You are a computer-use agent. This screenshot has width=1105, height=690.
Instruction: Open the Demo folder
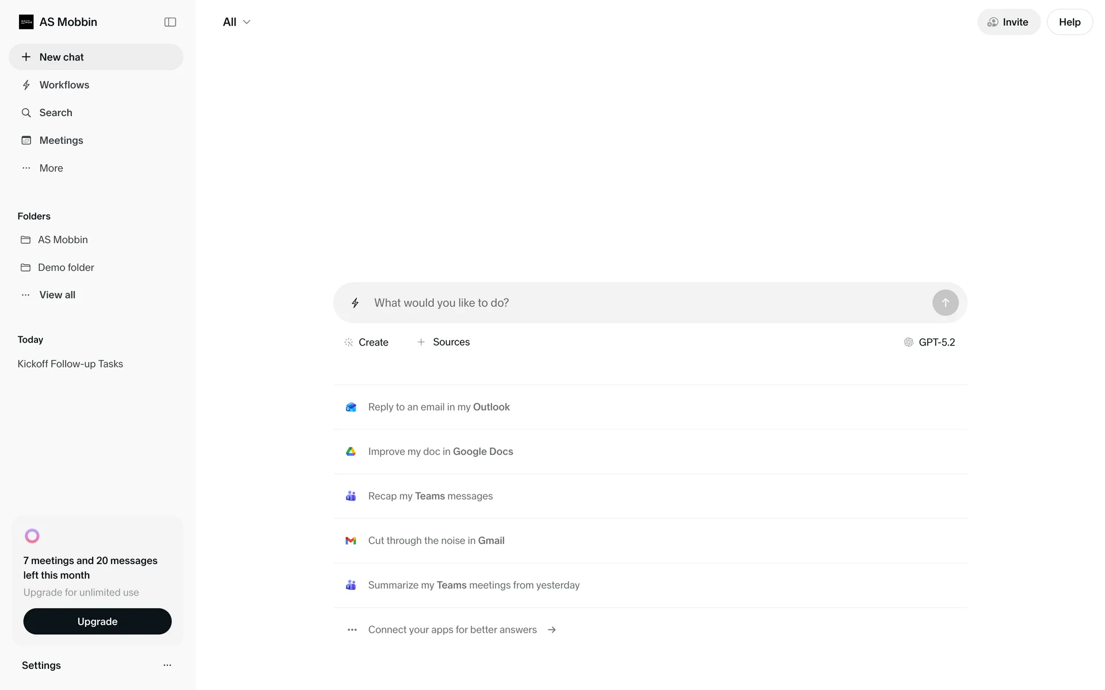66,267
